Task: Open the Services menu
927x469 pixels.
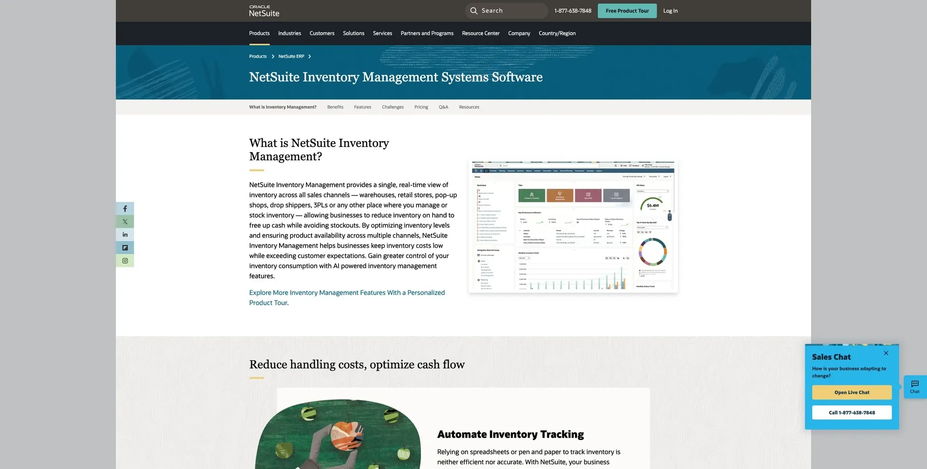Action: point(382,33)
